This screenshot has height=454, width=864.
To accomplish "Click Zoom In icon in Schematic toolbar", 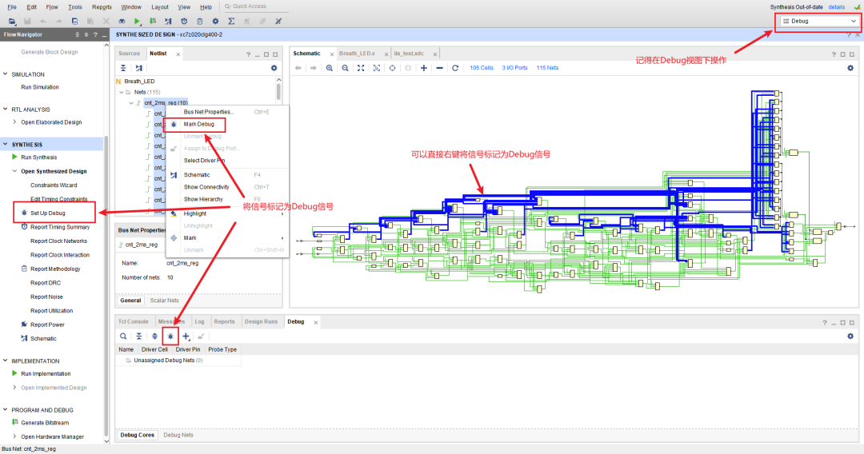I will (x=330, y=68).
